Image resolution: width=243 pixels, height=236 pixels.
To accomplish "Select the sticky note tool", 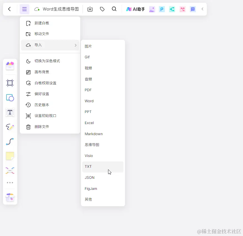I will coord(10,156).
